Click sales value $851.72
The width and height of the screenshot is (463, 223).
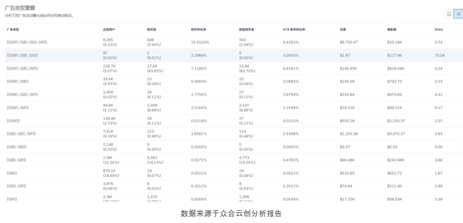395,173
